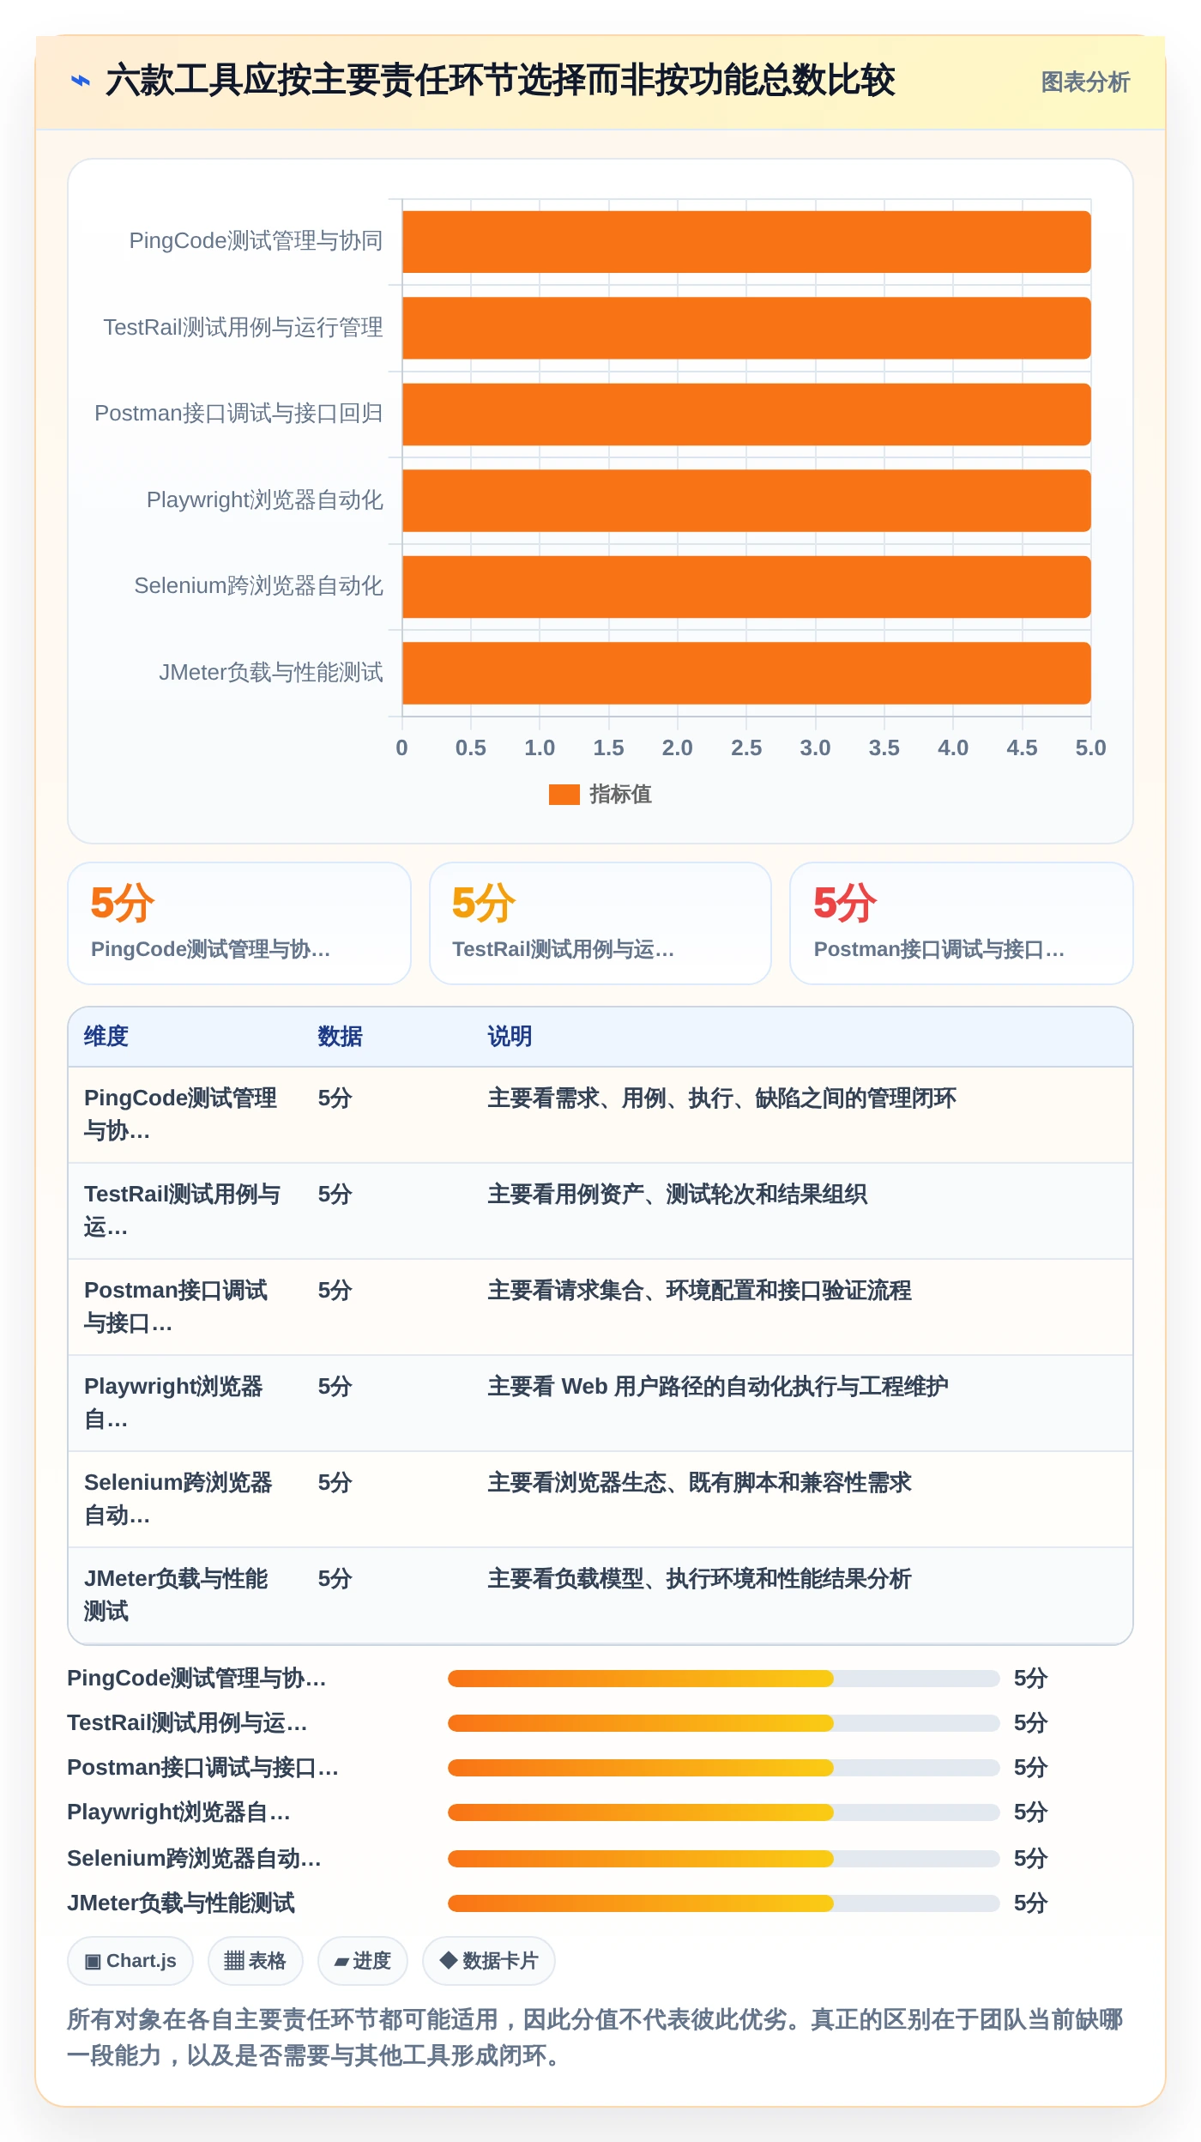The width and height of the screenshot is (1201, 2142).
Task: Click 主要看浏览器生态 description cell
Action: pos(700,1483)
